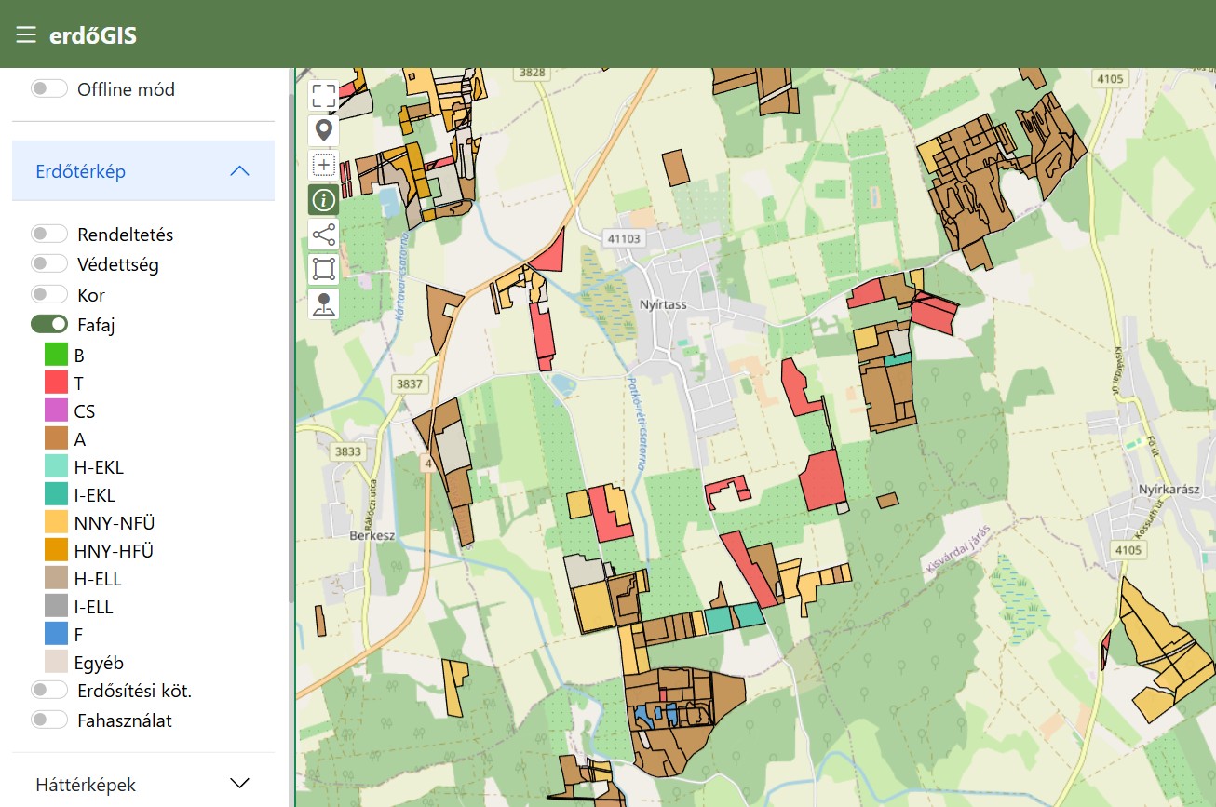The height and width of the screenshot is (807, 1216).
Task: Select the polygon area drawing tool
Action: pos(323,269)
